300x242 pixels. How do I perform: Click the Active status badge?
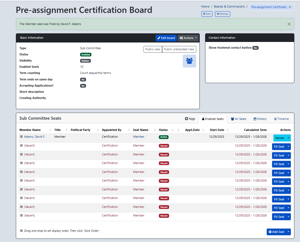tap(164, 137)
